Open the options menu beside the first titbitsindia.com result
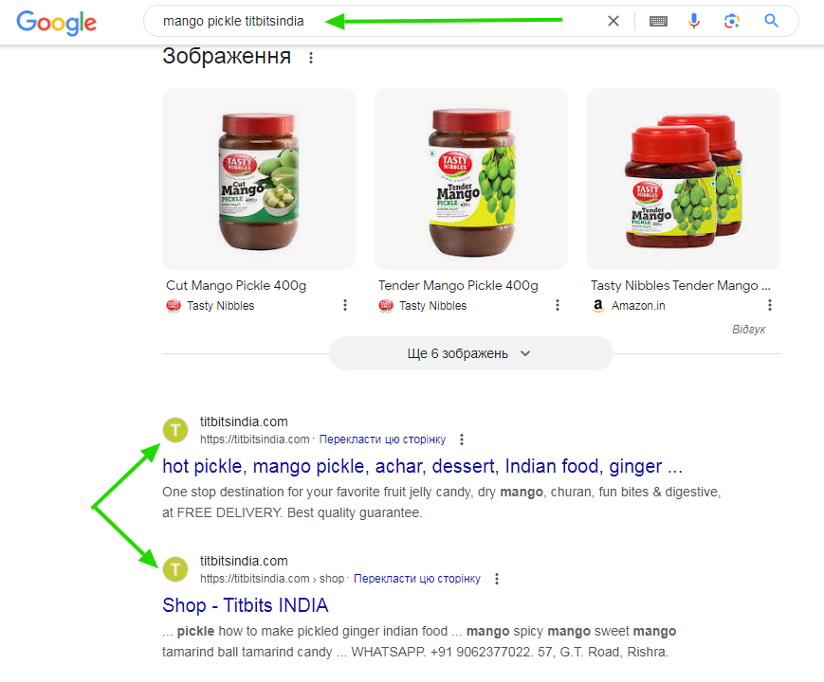824x682 pixels. pyautogui.click(x=462, y=440)
